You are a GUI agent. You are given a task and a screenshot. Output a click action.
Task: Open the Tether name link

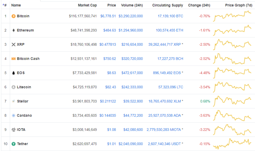pyautogui.click(x=22, y=144)
